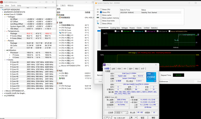Enable the Stress CPU checkbox
Screen dimensions: 201x119
point(101,9)
